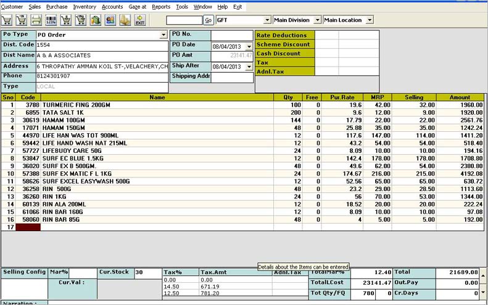Open the Main Location dropdown
The height and width of the screenshot is (305, 488).
(370, 20)
